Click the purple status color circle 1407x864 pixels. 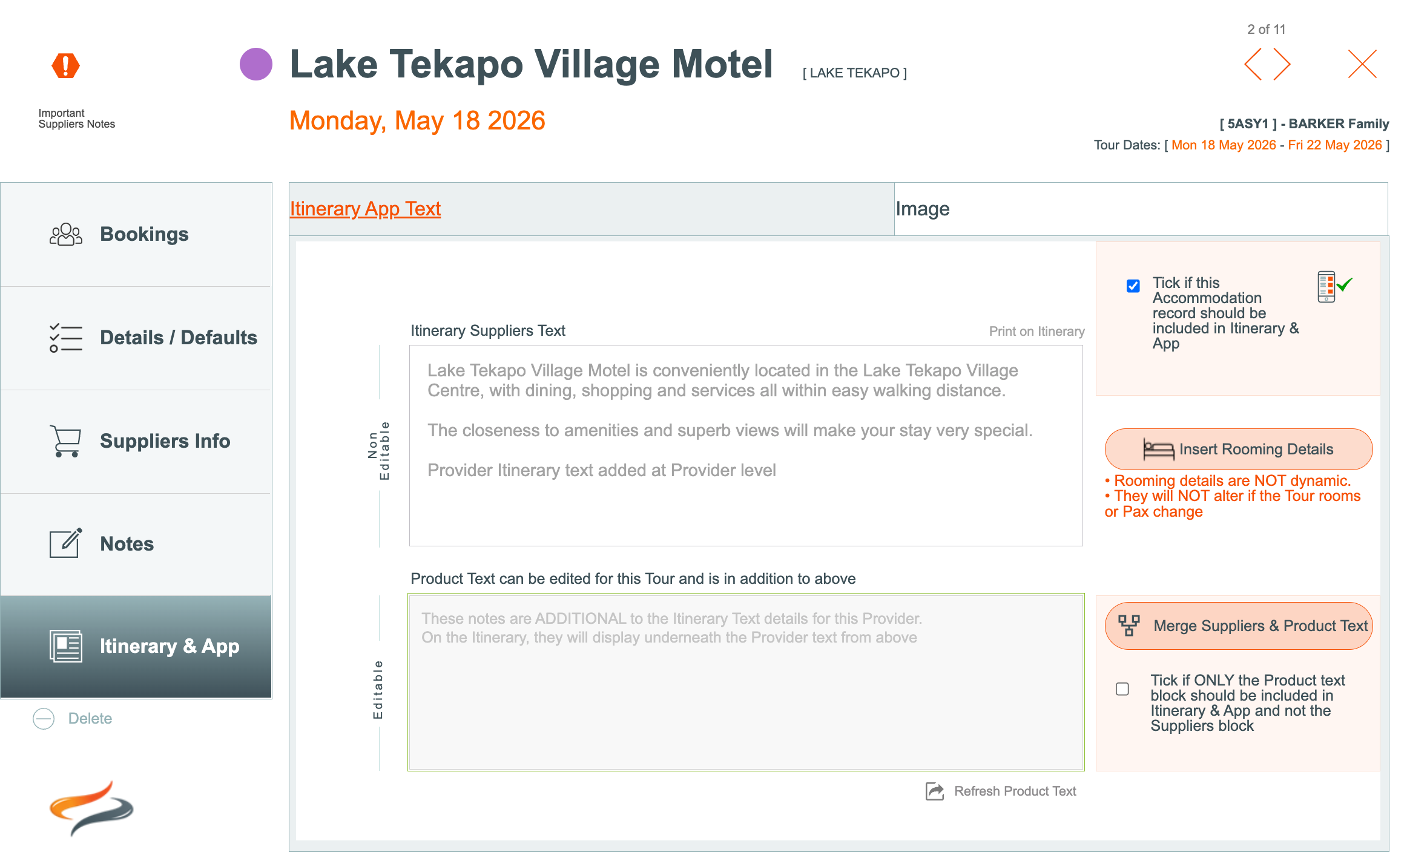click(255, 64)
